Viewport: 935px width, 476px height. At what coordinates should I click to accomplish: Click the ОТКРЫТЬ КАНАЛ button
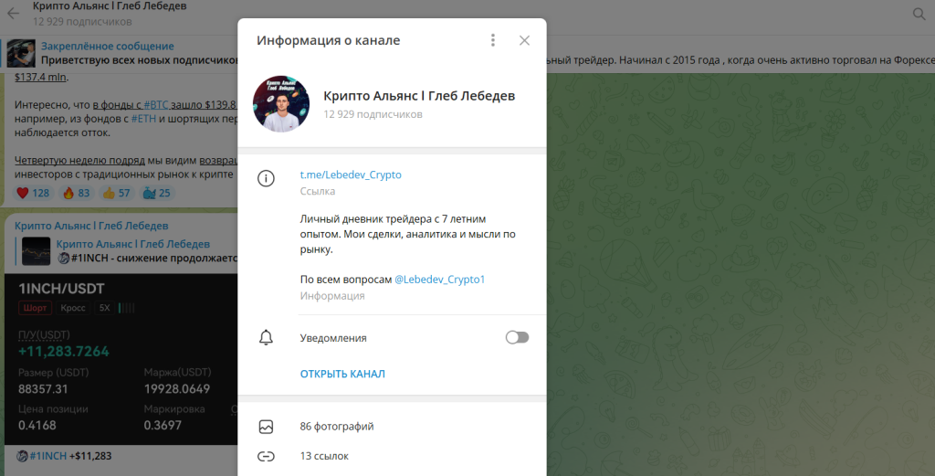[342, 374]
